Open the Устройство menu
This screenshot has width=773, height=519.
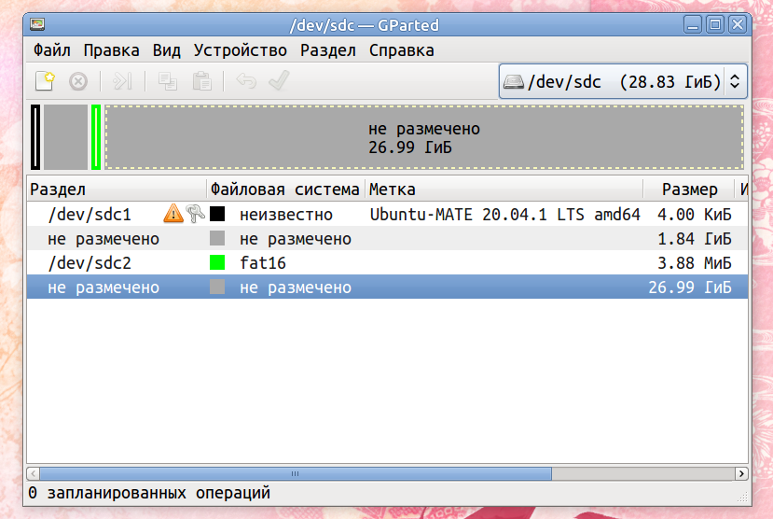240,50
